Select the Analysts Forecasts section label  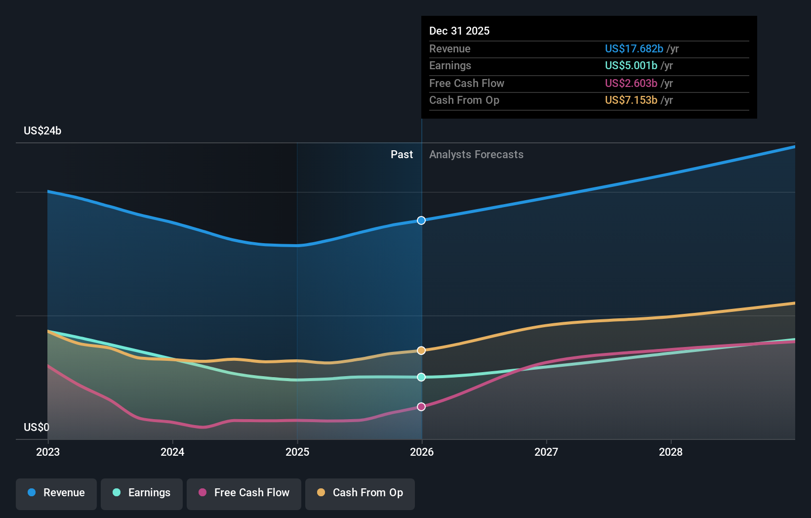click(476, 154)
